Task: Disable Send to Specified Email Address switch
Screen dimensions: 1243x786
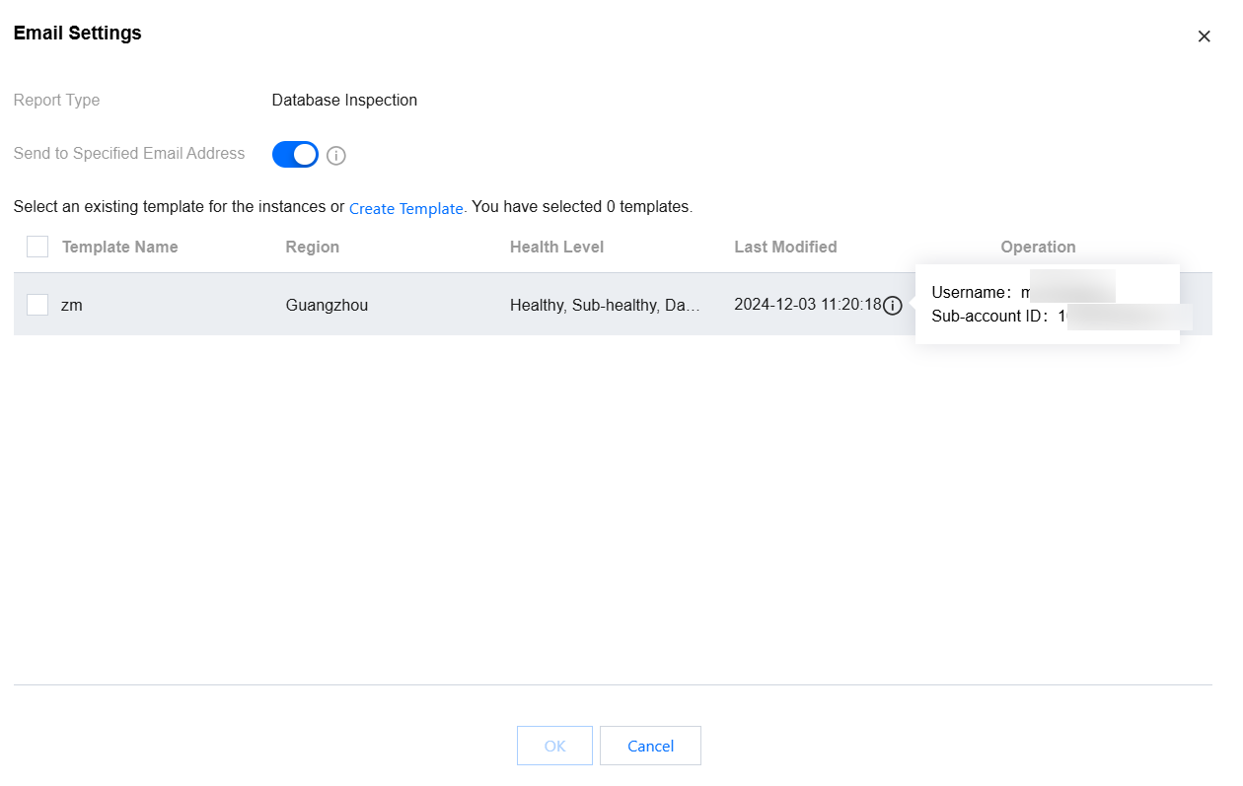Action: point(295,155)
